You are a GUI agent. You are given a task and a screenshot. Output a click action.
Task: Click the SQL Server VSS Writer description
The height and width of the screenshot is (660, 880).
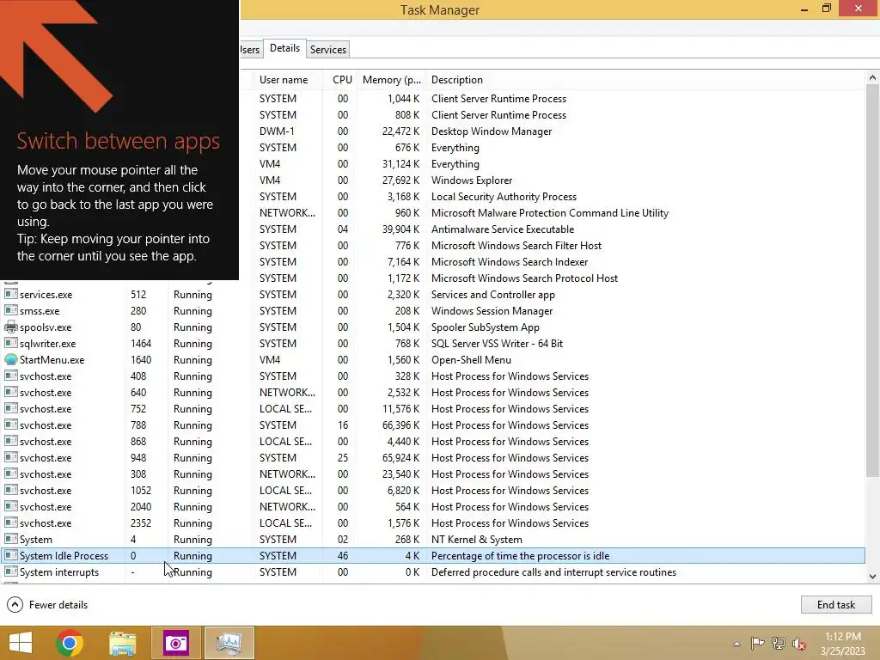pyautogui.click(x=497, y=344)
